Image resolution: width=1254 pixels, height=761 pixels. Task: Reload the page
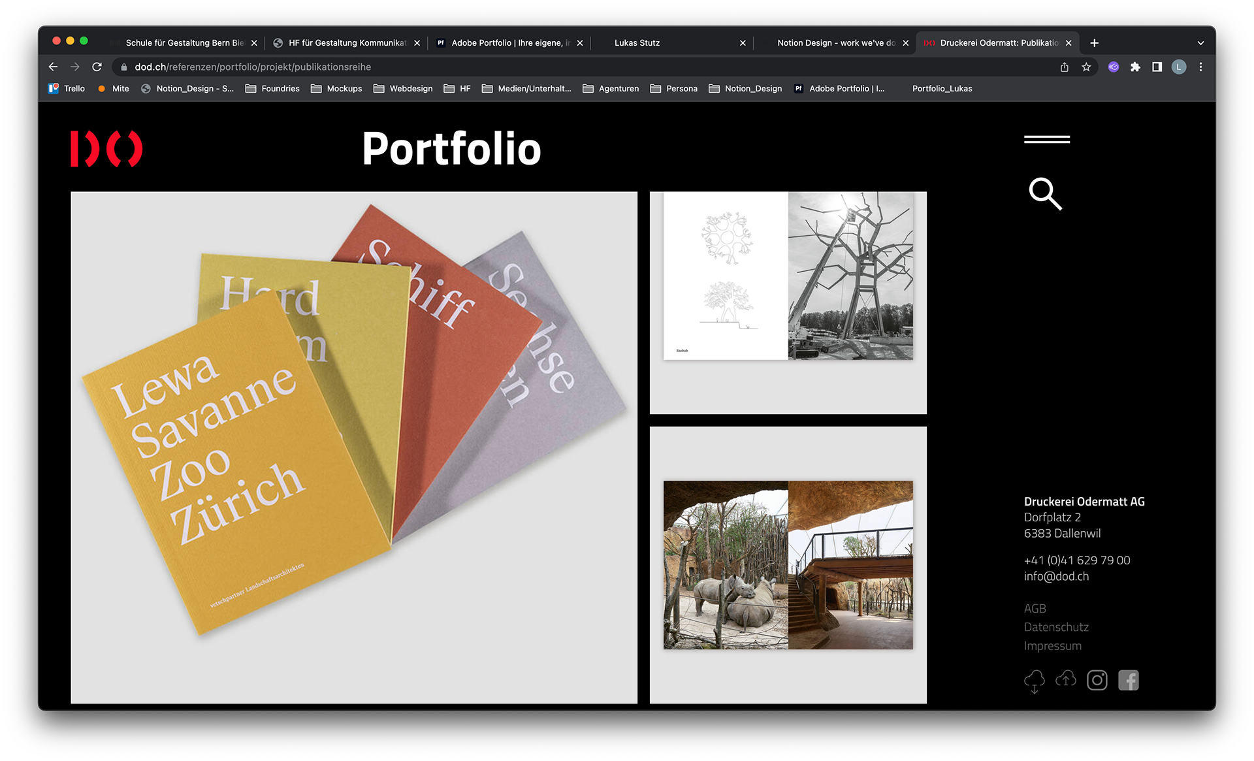point(97,67)
